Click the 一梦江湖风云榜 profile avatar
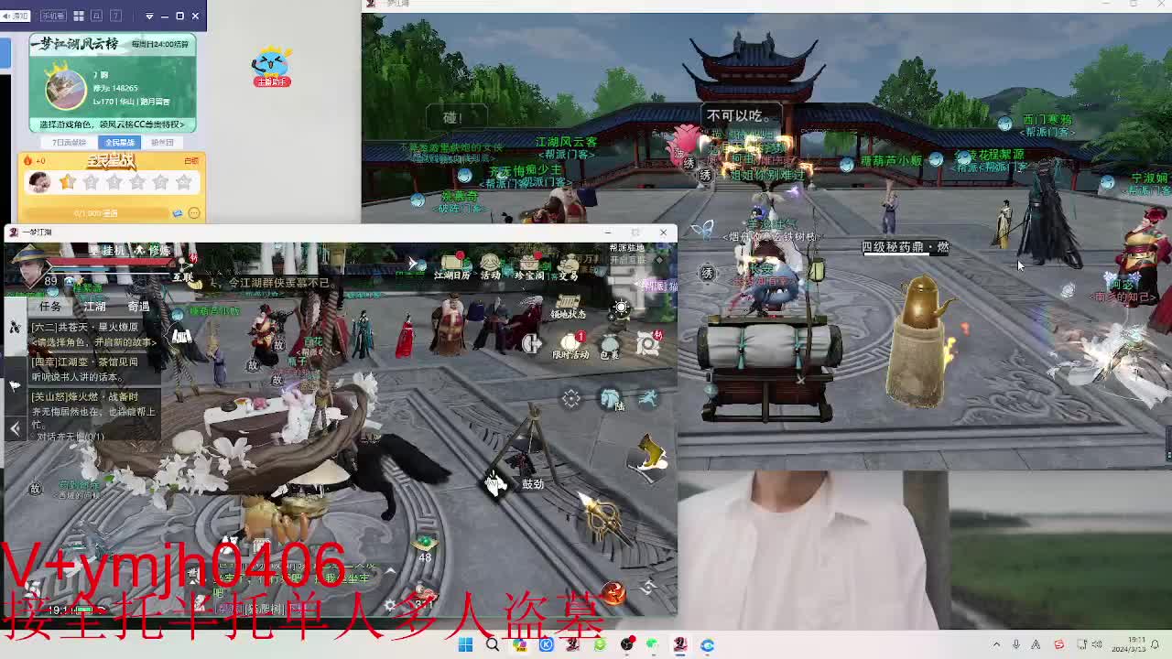Screen dimensions: 1172x659 (65, 89)
